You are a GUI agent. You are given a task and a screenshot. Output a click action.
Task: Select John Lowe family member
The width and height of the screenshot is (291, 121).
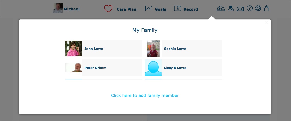(x=104, y=49)
